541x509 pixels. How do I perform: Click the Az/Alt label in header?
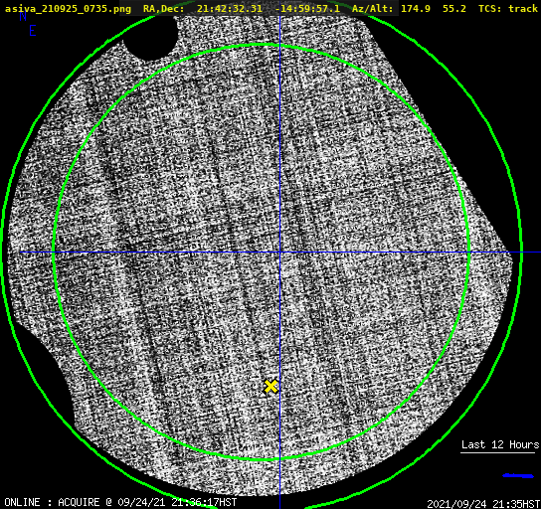click(x=372, y=9)
